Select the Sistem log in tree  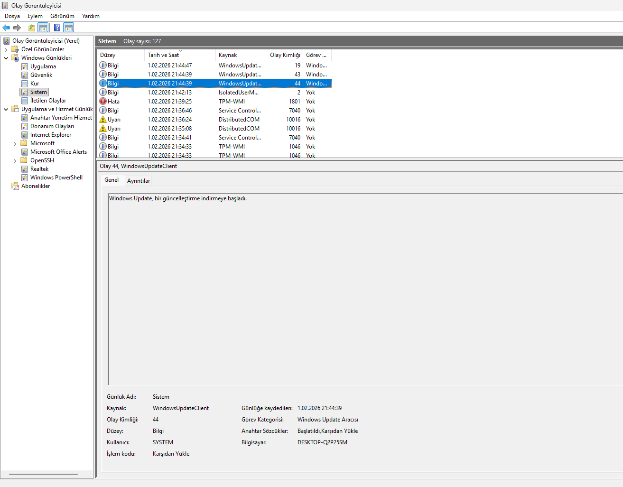click(x=38, y=92)
